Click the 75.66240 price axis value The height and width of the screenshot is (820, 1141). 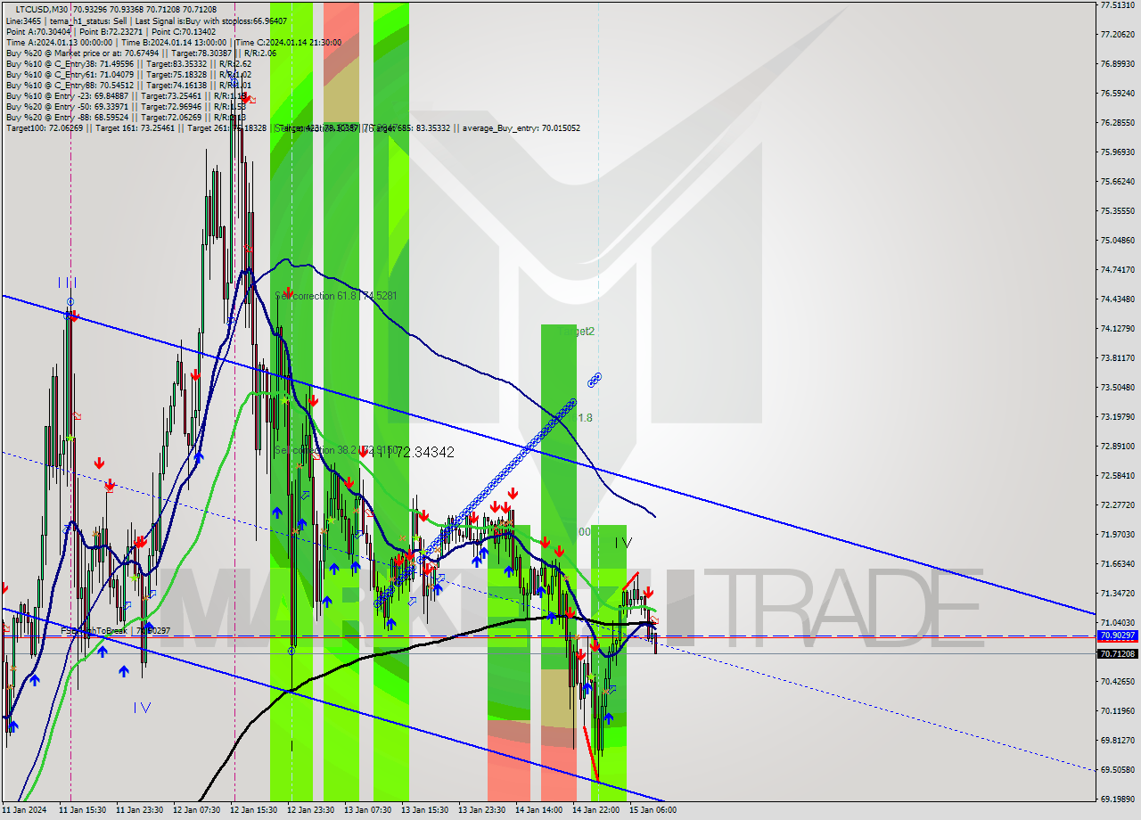click(x=1118, y=182)
